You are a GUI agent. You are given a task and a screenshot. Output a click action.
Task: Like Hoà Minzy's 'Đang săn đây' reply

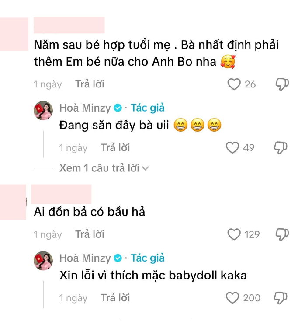point(232,148)
